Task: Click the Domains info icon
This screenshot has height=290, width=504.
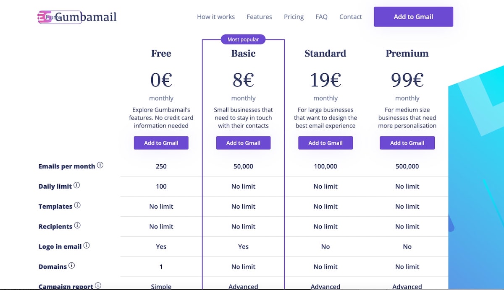Action: [72, 266]
